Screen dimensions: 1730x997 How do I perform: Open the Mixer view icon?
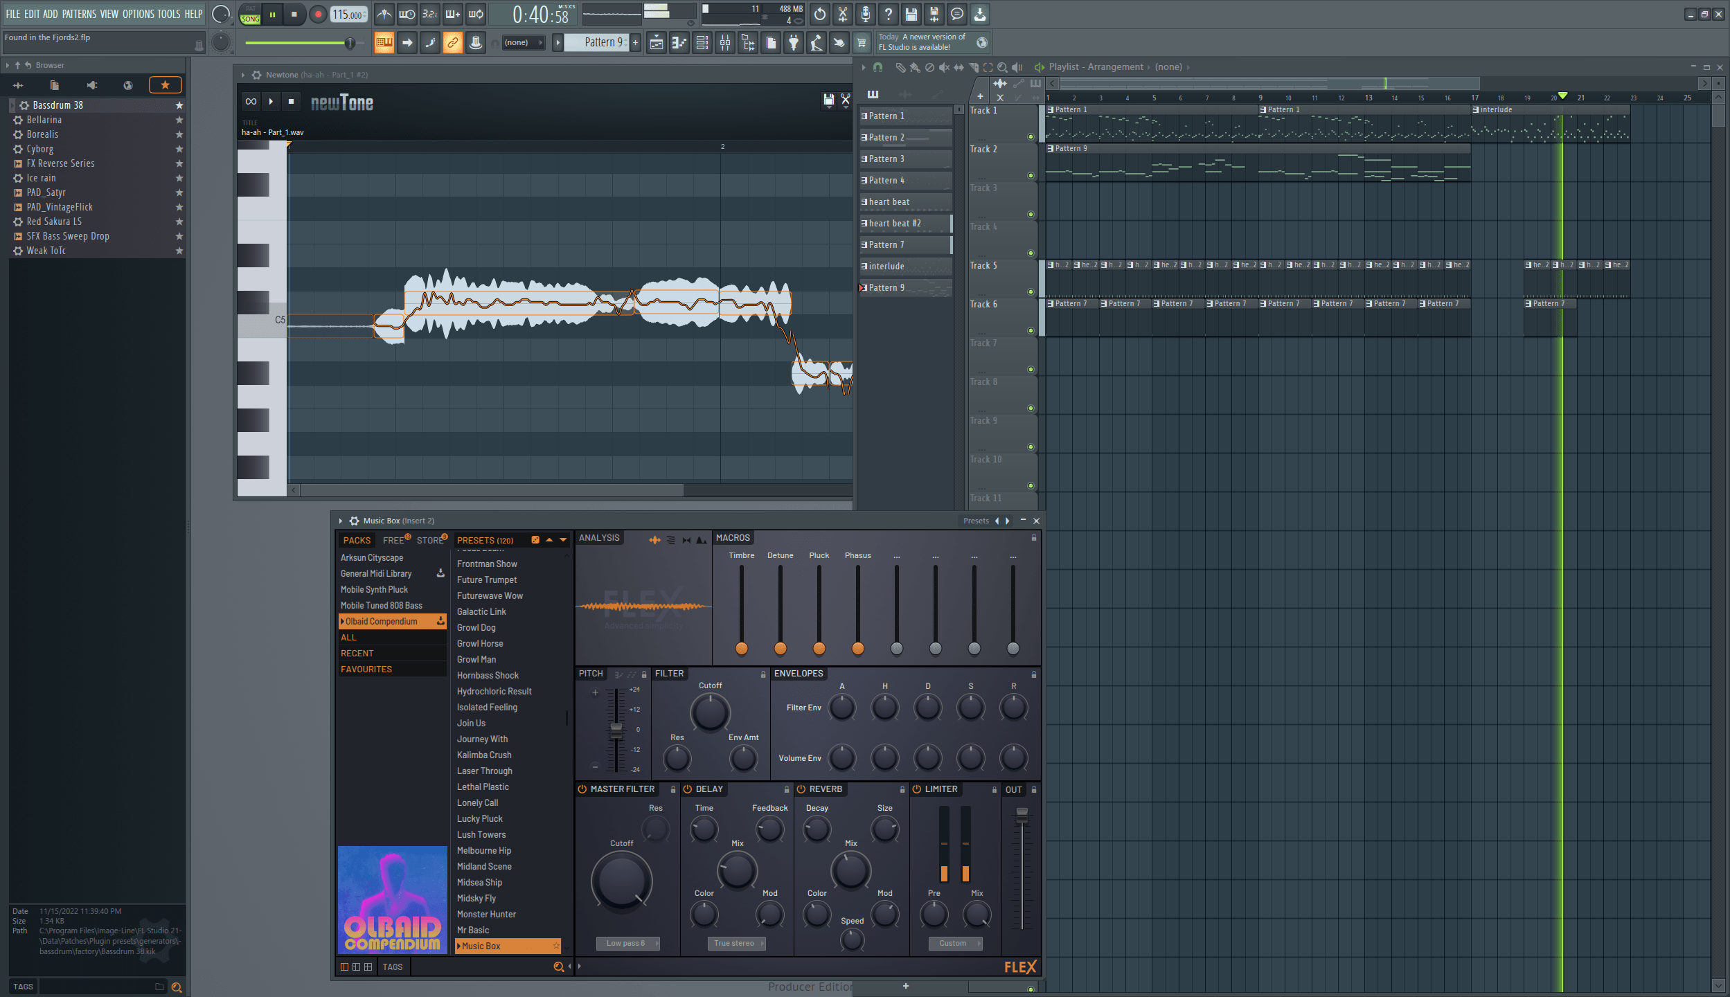click(725, 43)
